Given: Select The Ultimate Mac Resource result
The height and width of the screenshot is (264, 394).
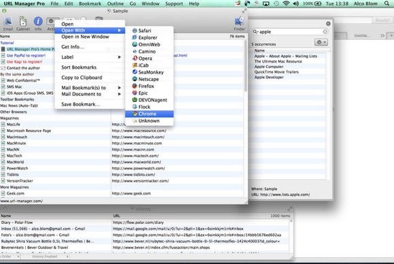Looking at the screenshot, I should coord(278,61).
